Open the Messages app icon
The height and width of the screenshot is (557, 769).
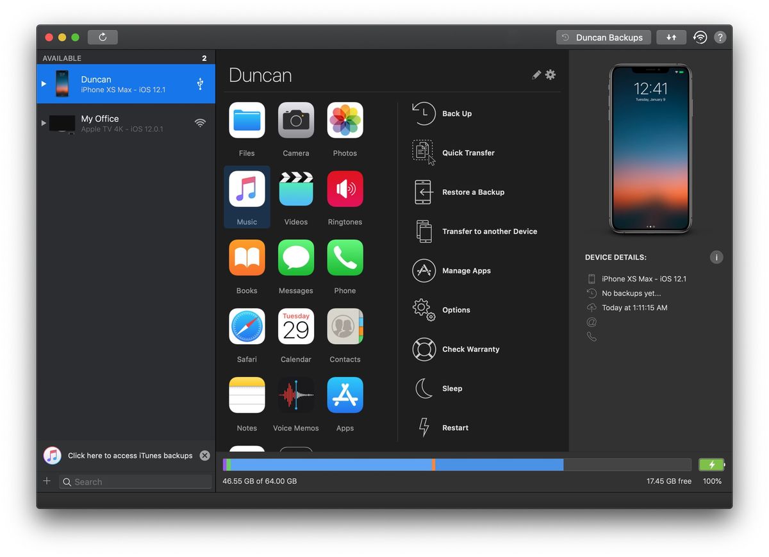pyautogui.click(x=296, y=258)
